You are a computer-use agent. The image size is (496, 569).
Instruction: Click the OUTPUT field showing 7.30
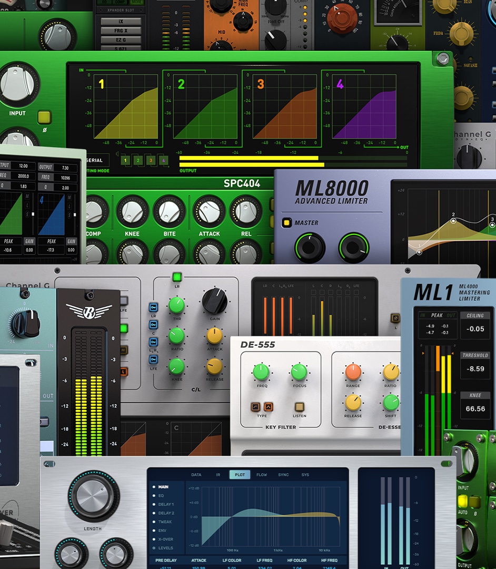pos(65,168)
